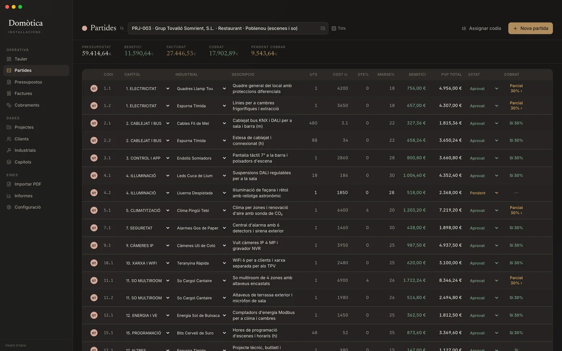This screenshot has height=351, width=562.
Task: Open Parcial 30% link on row 11.1
Action: click(516, 280)
